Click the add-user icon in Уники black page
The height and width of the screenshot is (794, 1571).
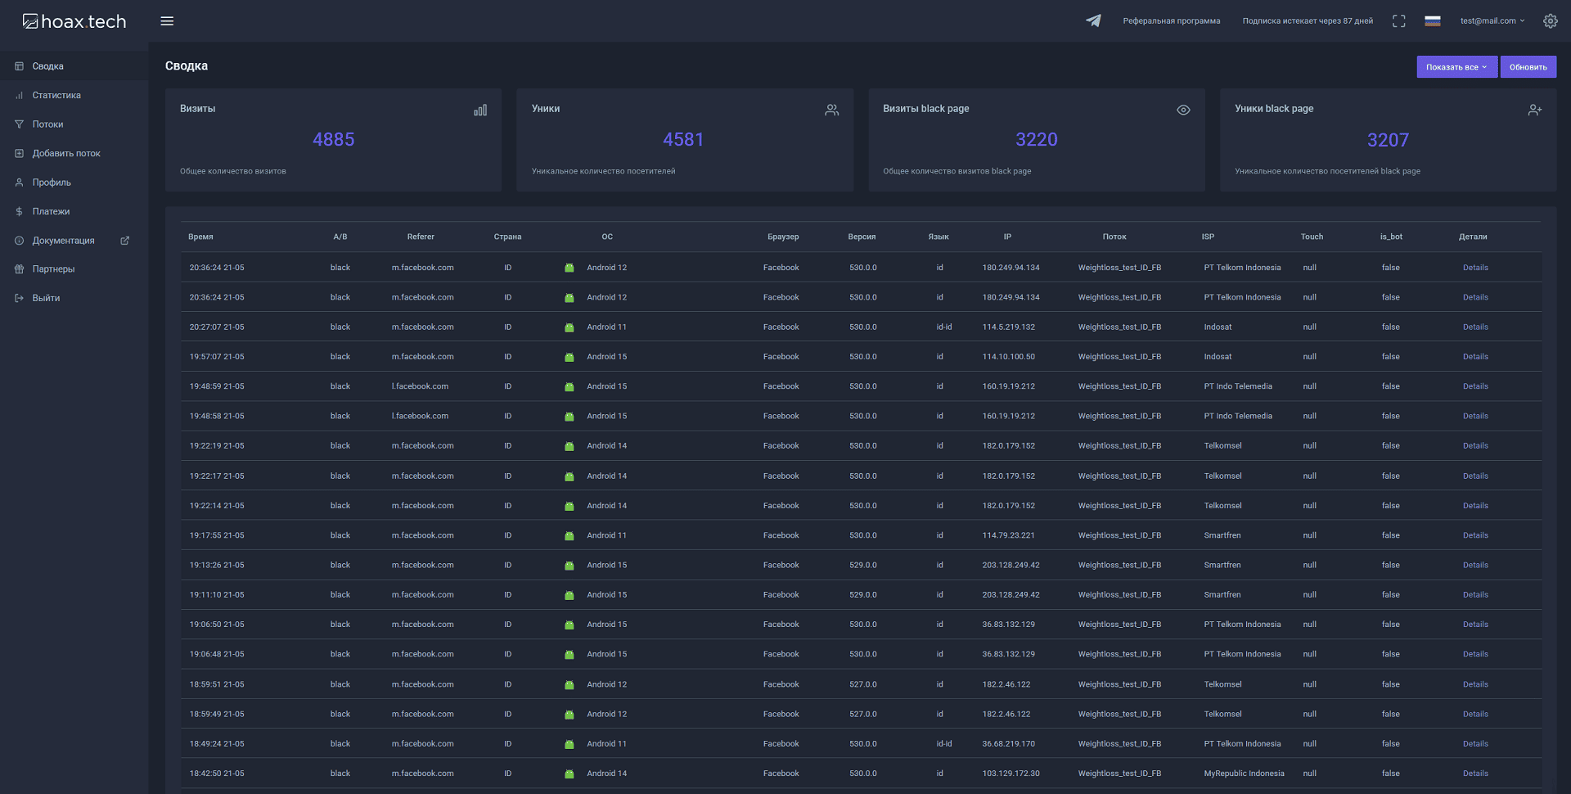pos(1534,110)
